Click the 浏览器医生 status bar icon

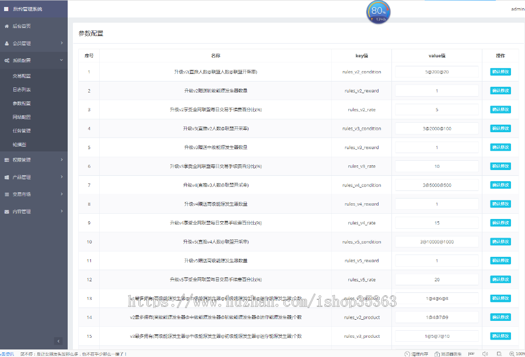pyautogui.click(x=437, y=354)
